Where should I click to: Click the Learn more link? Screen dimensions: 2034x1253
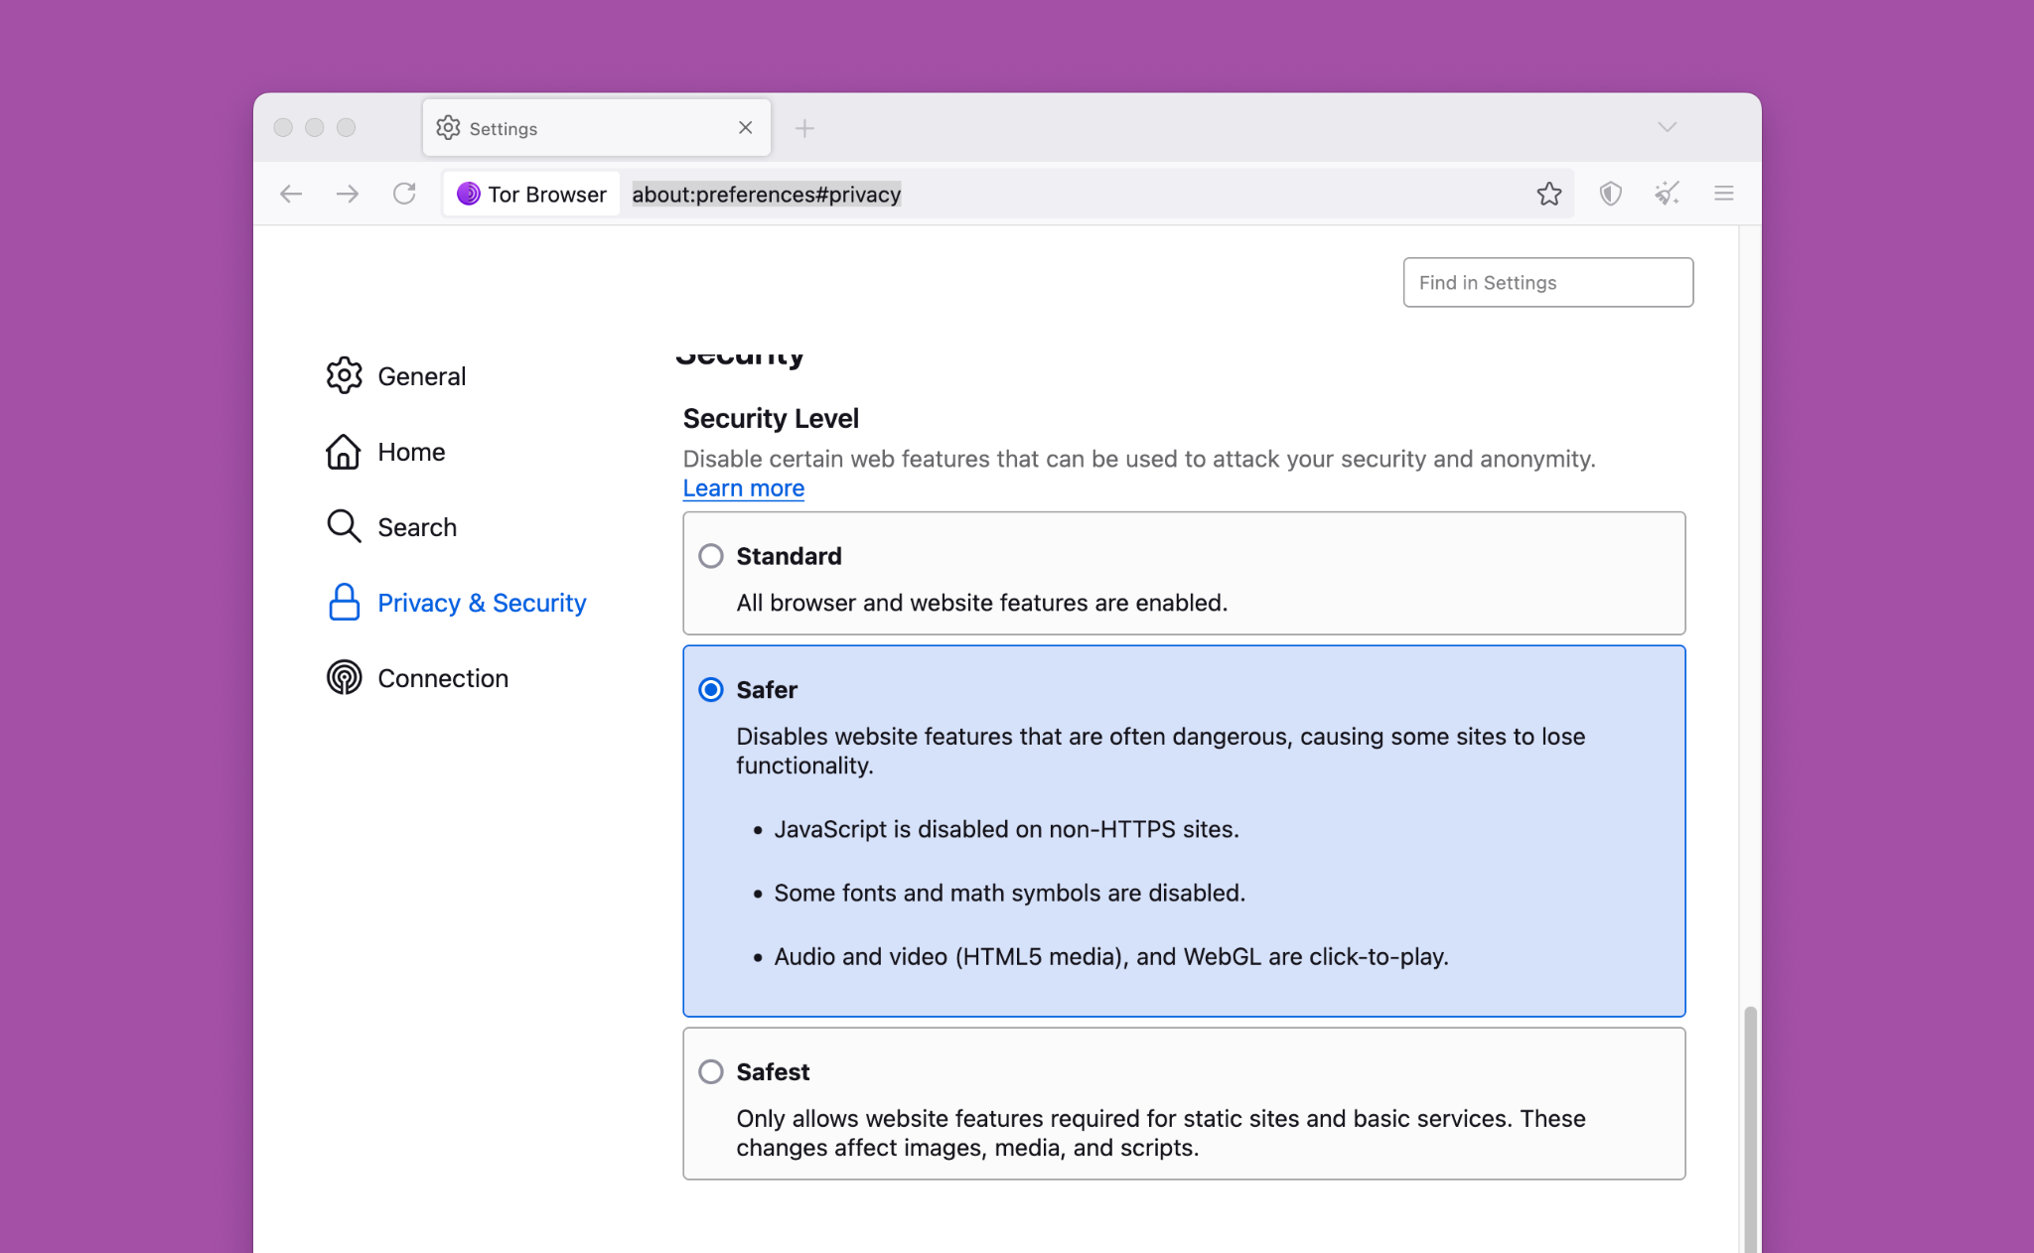click(x=743, y=488)
